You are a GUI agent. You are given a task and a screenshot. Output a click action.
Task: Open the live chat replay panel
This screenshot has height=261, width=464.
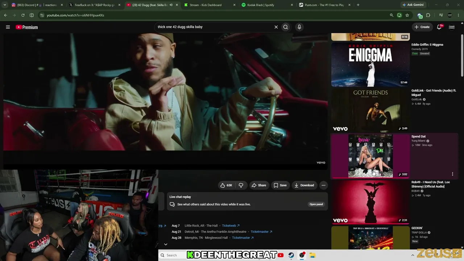click(x=316, y=204)
